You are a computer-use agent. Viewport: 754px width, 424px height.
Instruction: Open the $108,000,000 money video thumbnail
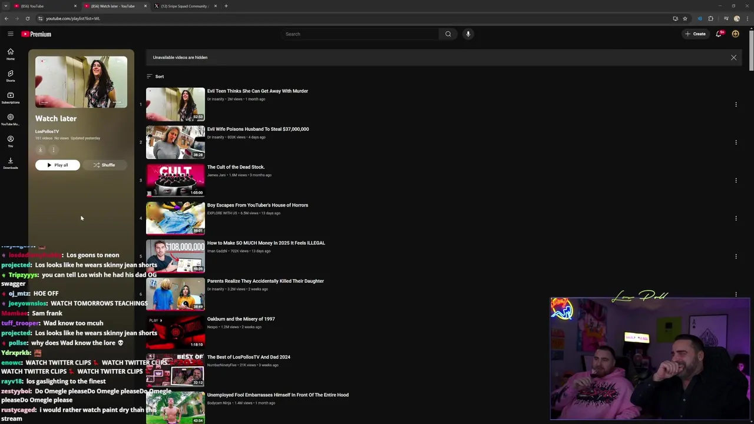click(x=176, y=256)
